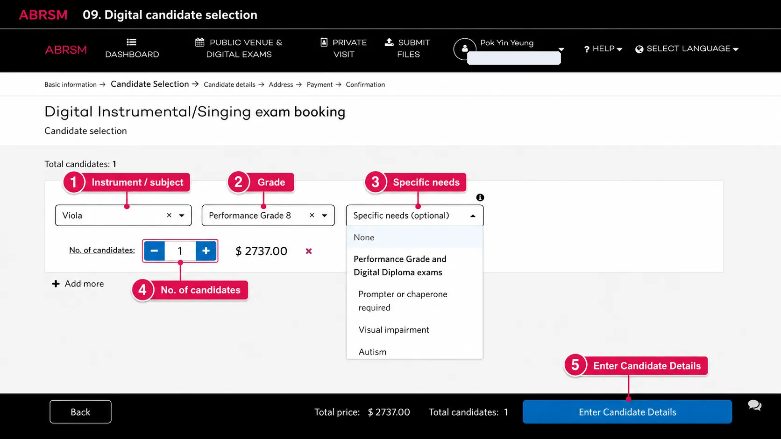The image size is (781, 439).
Task: Click the Address breadcrumb step
Action: pyautogui.click(x=281, y=84)
